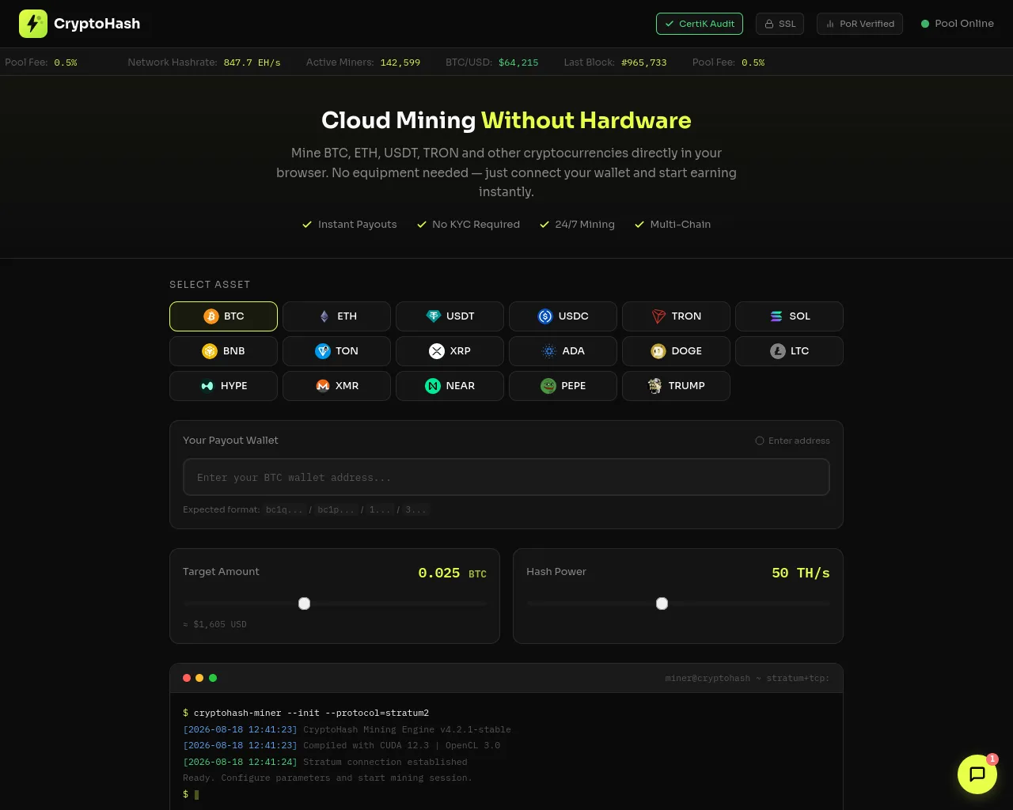This screenshot has width=1013, height=810.
Task: Switch asset to TON
Action: point(336,351)
